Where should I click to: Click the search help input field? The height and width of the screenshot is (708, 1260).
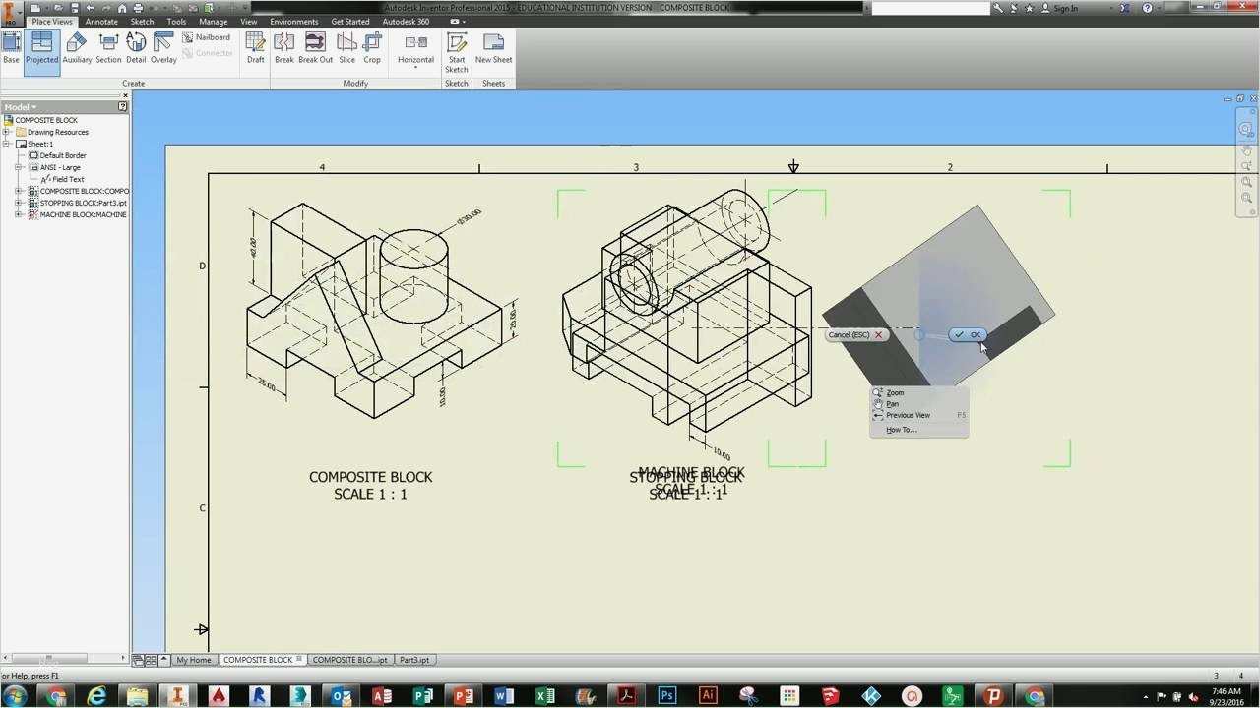click(x=930, y=8)
